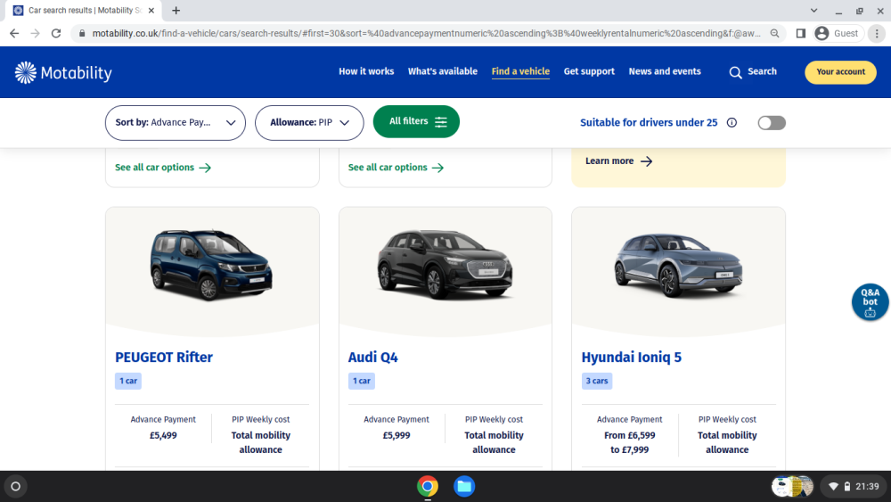This screenshot has width=891, height=502.
Task: Open Get support menu
Action: [589, 71]
